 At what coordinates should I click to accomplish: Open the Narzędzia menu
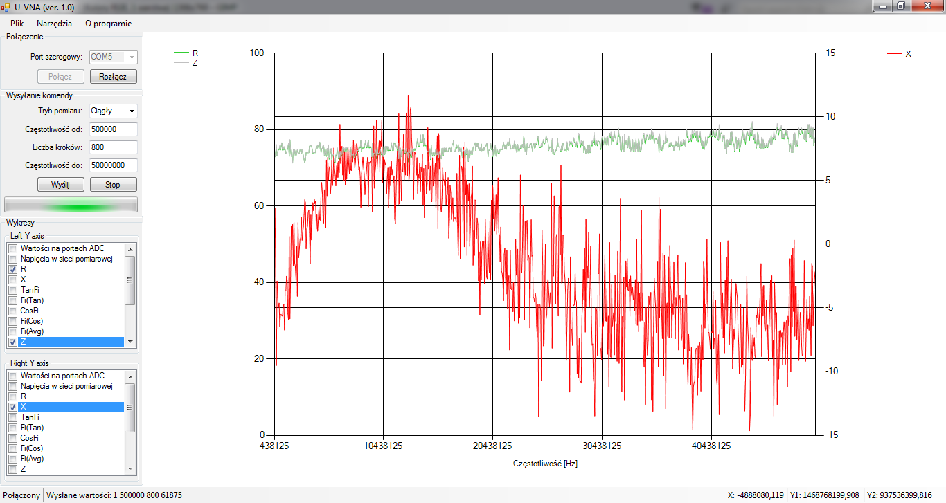[x=54, y=23]
